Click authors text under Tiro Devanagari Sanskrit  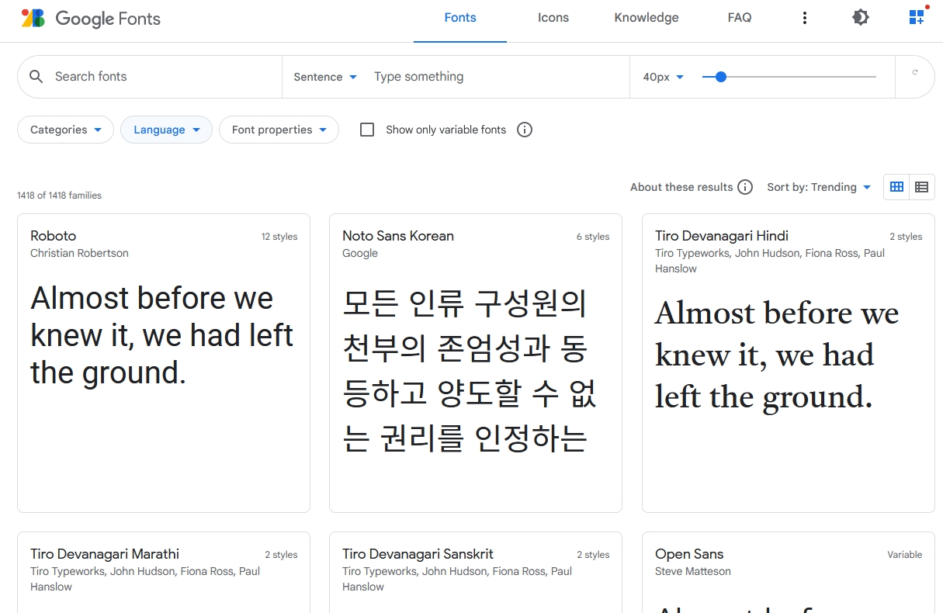[x=457, y=579]
